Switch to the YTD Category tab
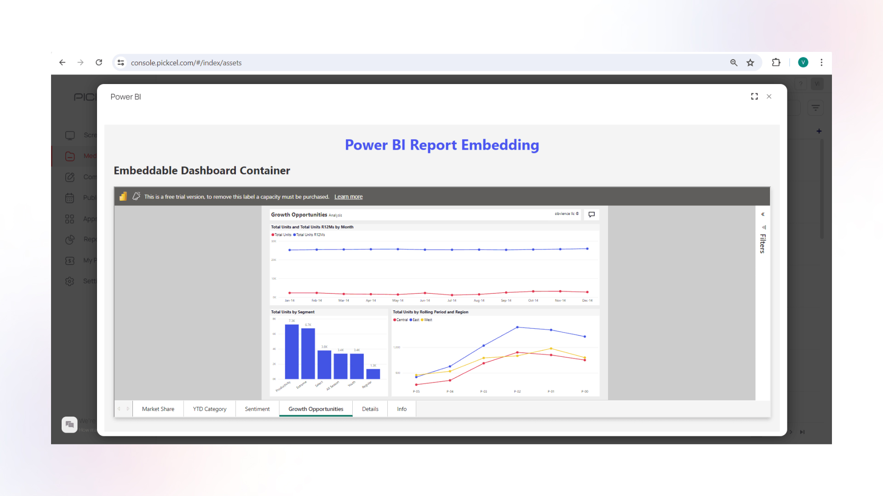Image resolution: width=883 pixels, height=496 pixels. (210, 409)
